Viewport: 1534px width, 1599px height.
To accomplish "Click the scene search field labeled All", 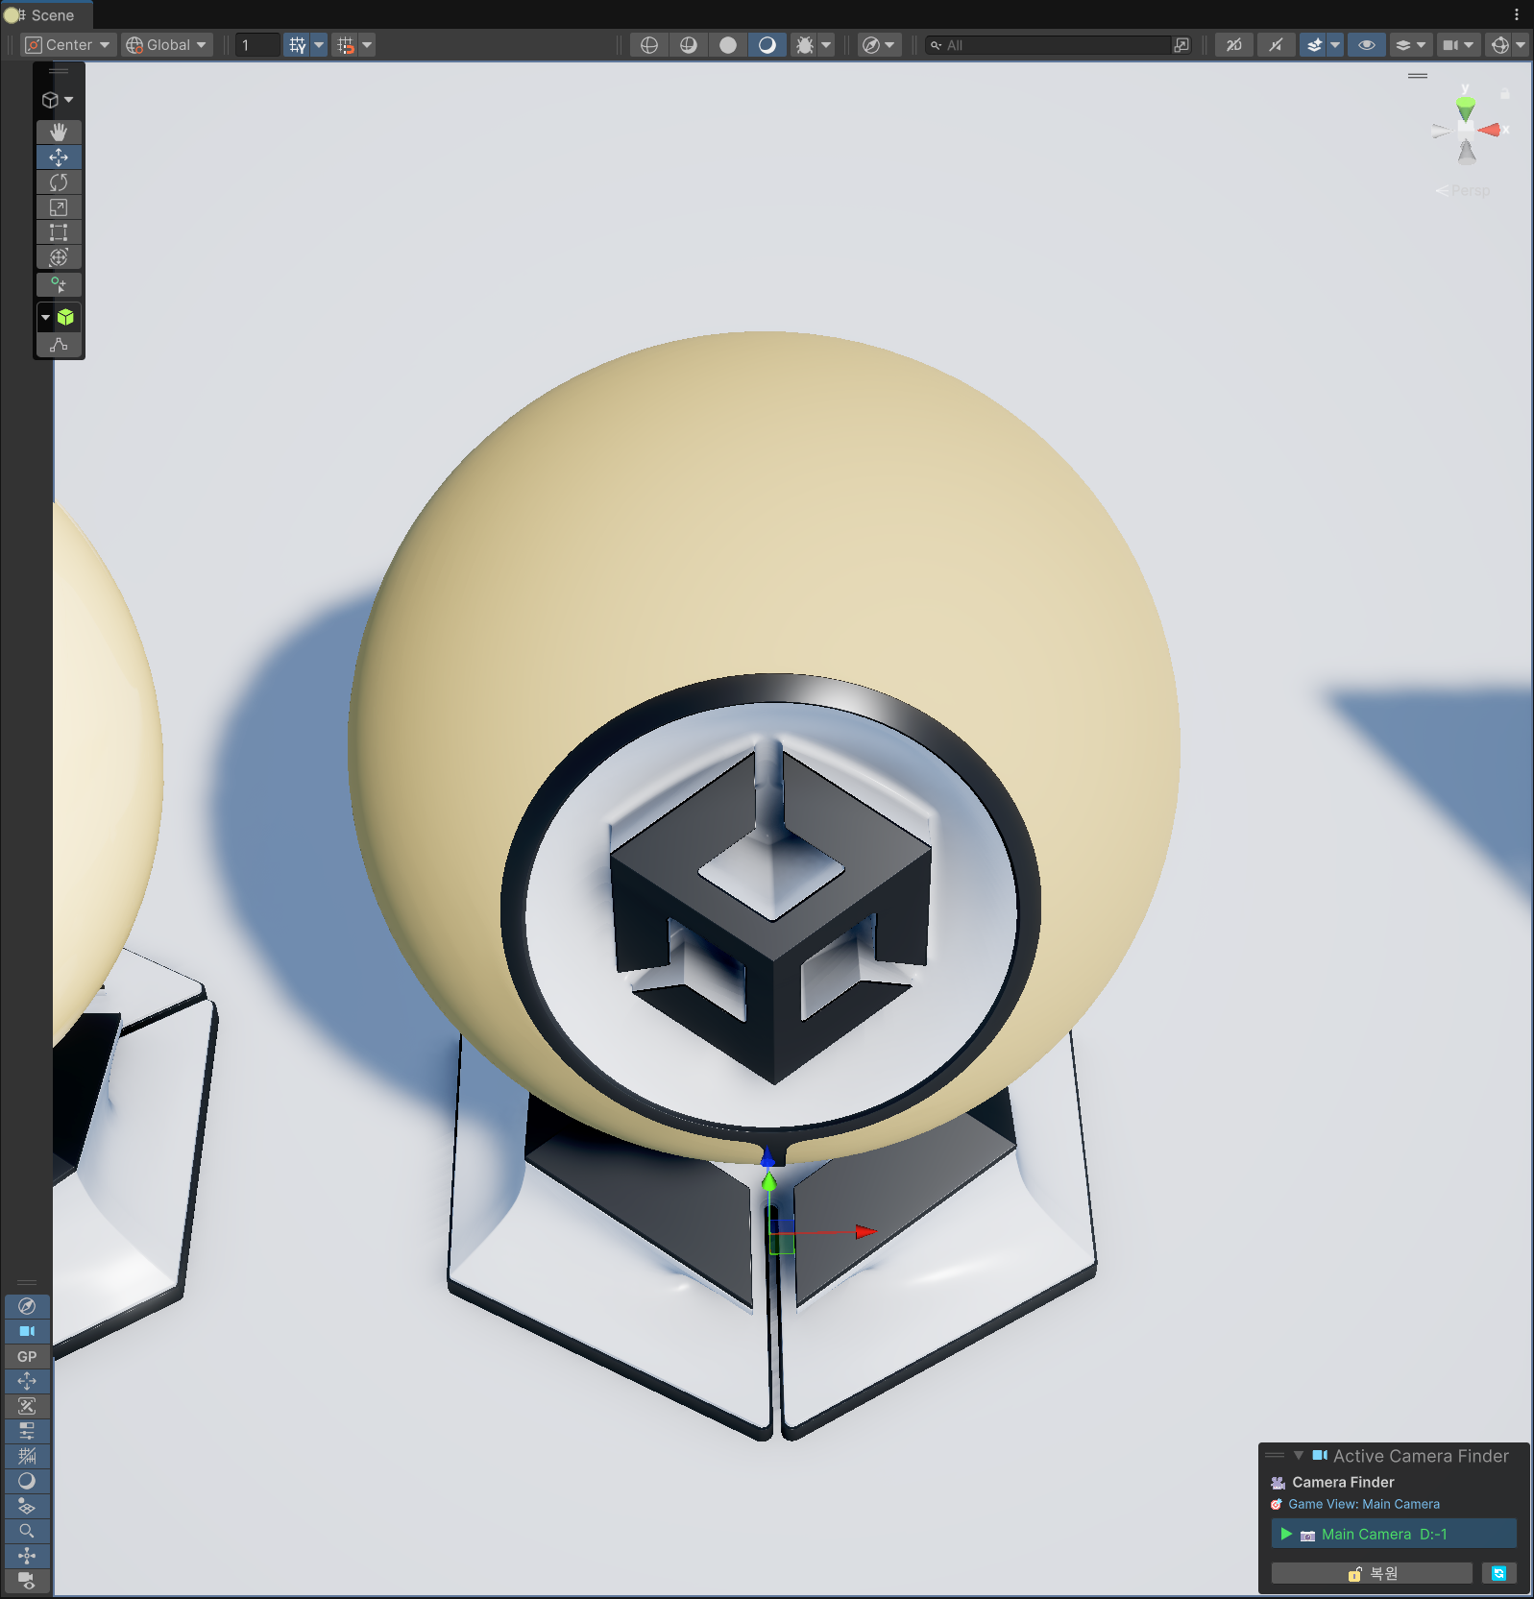I will pyautogui.click(x=1047, y=45).
